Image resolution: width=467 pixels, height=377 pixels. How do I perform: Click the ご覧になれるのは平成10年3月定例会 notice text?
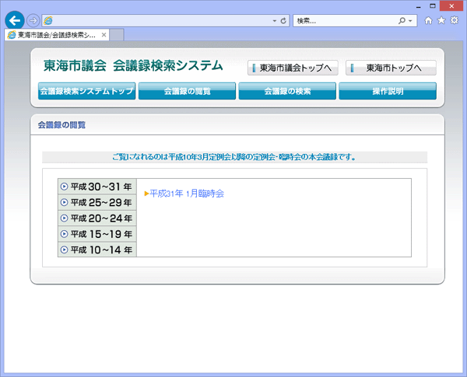click(234, 157)
